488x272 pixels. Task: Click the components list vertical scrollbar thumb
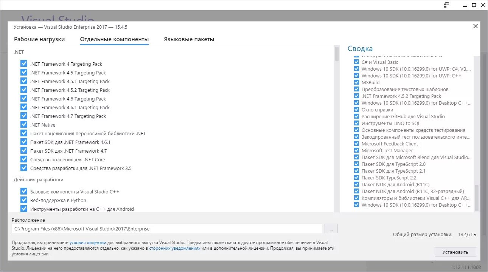click(x=337, y=54)
